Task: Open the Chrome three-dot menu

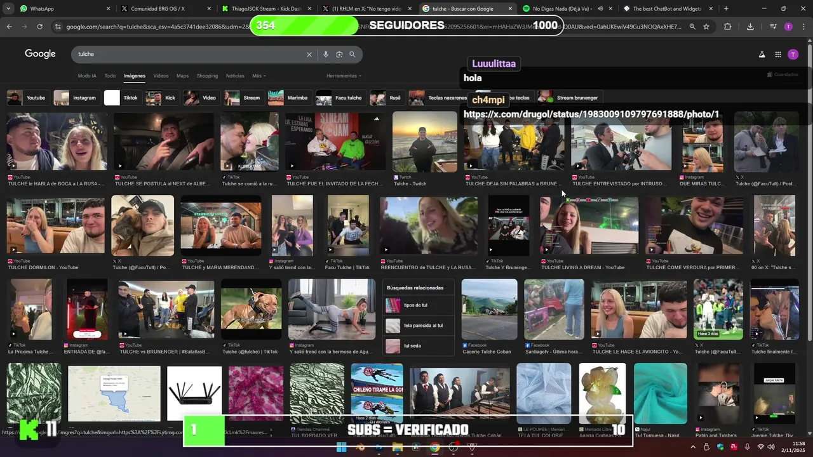Action: pos(803,27)
